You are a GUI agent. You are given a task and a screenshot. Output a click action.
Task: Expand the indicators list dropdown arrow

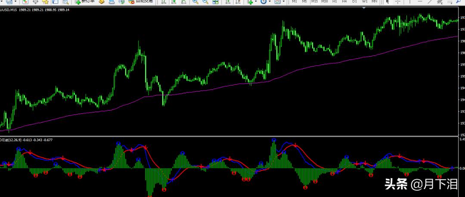[256, 2]
